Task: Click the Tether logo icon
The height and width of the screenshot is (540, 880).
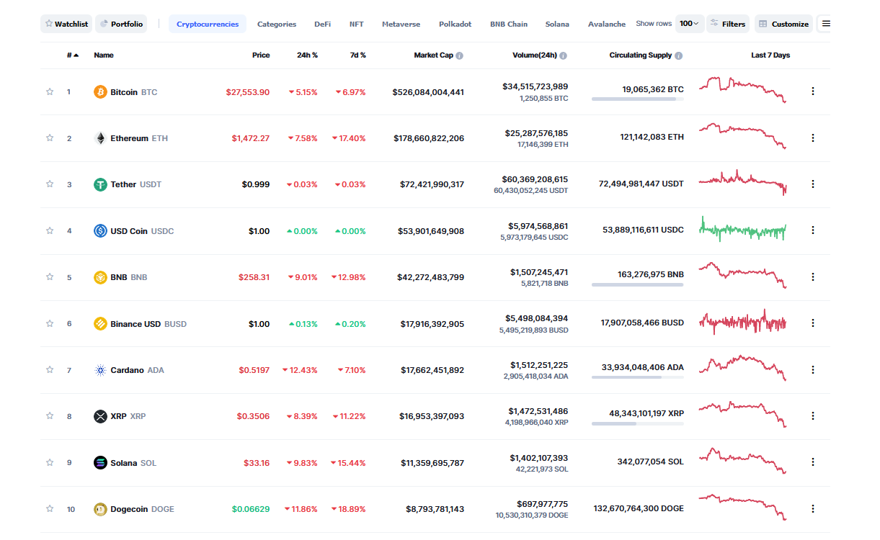Action: (x=100, y=184)
